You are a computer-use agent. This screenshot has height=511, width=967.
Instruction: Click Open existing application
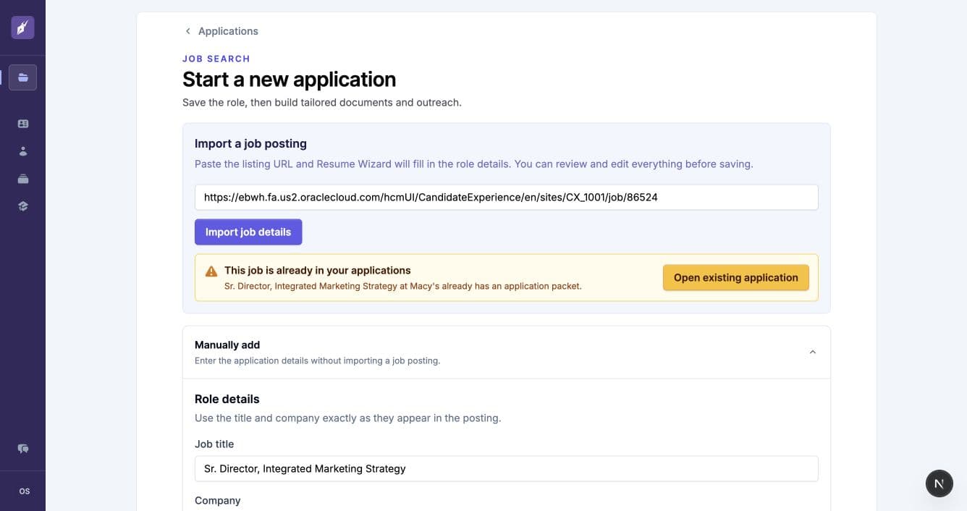(x=735, y=277)
